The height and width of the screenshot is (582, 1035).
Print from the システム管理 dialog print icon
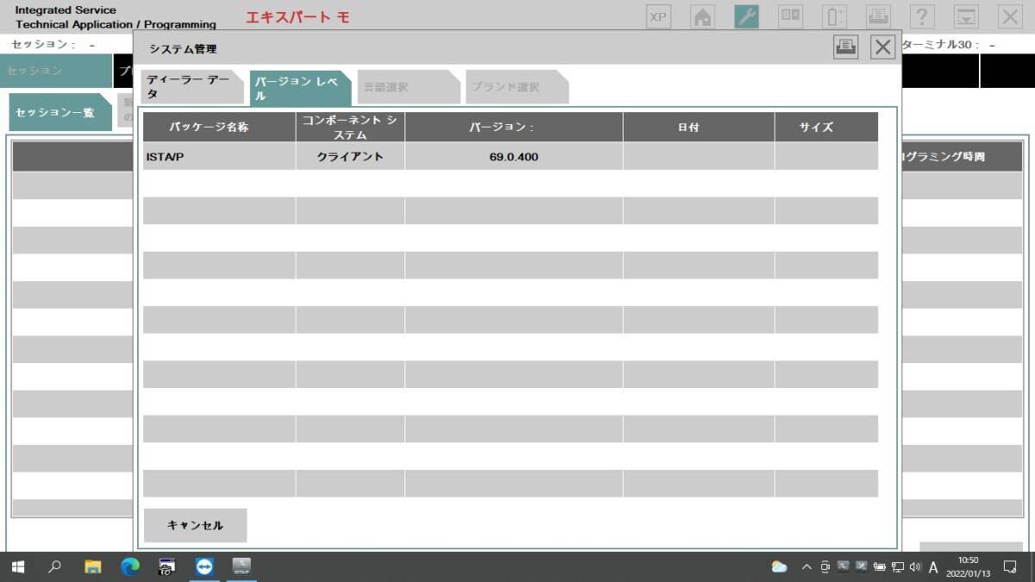[x=846, y=48]
